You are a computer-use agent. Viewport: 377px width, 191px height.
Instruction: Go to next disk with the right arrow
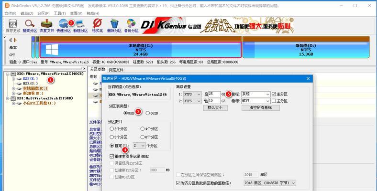(x=15, y=40)
